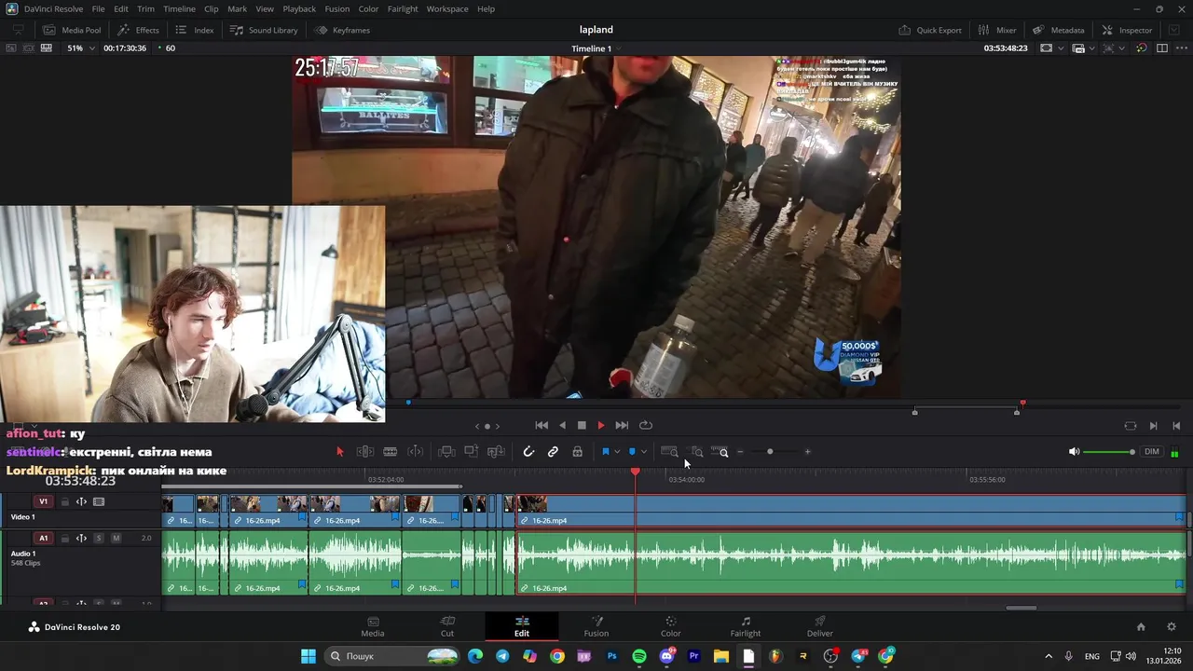Open the Inspector panel
The width and height of the screenshot is (1193, 671).
1126,30
